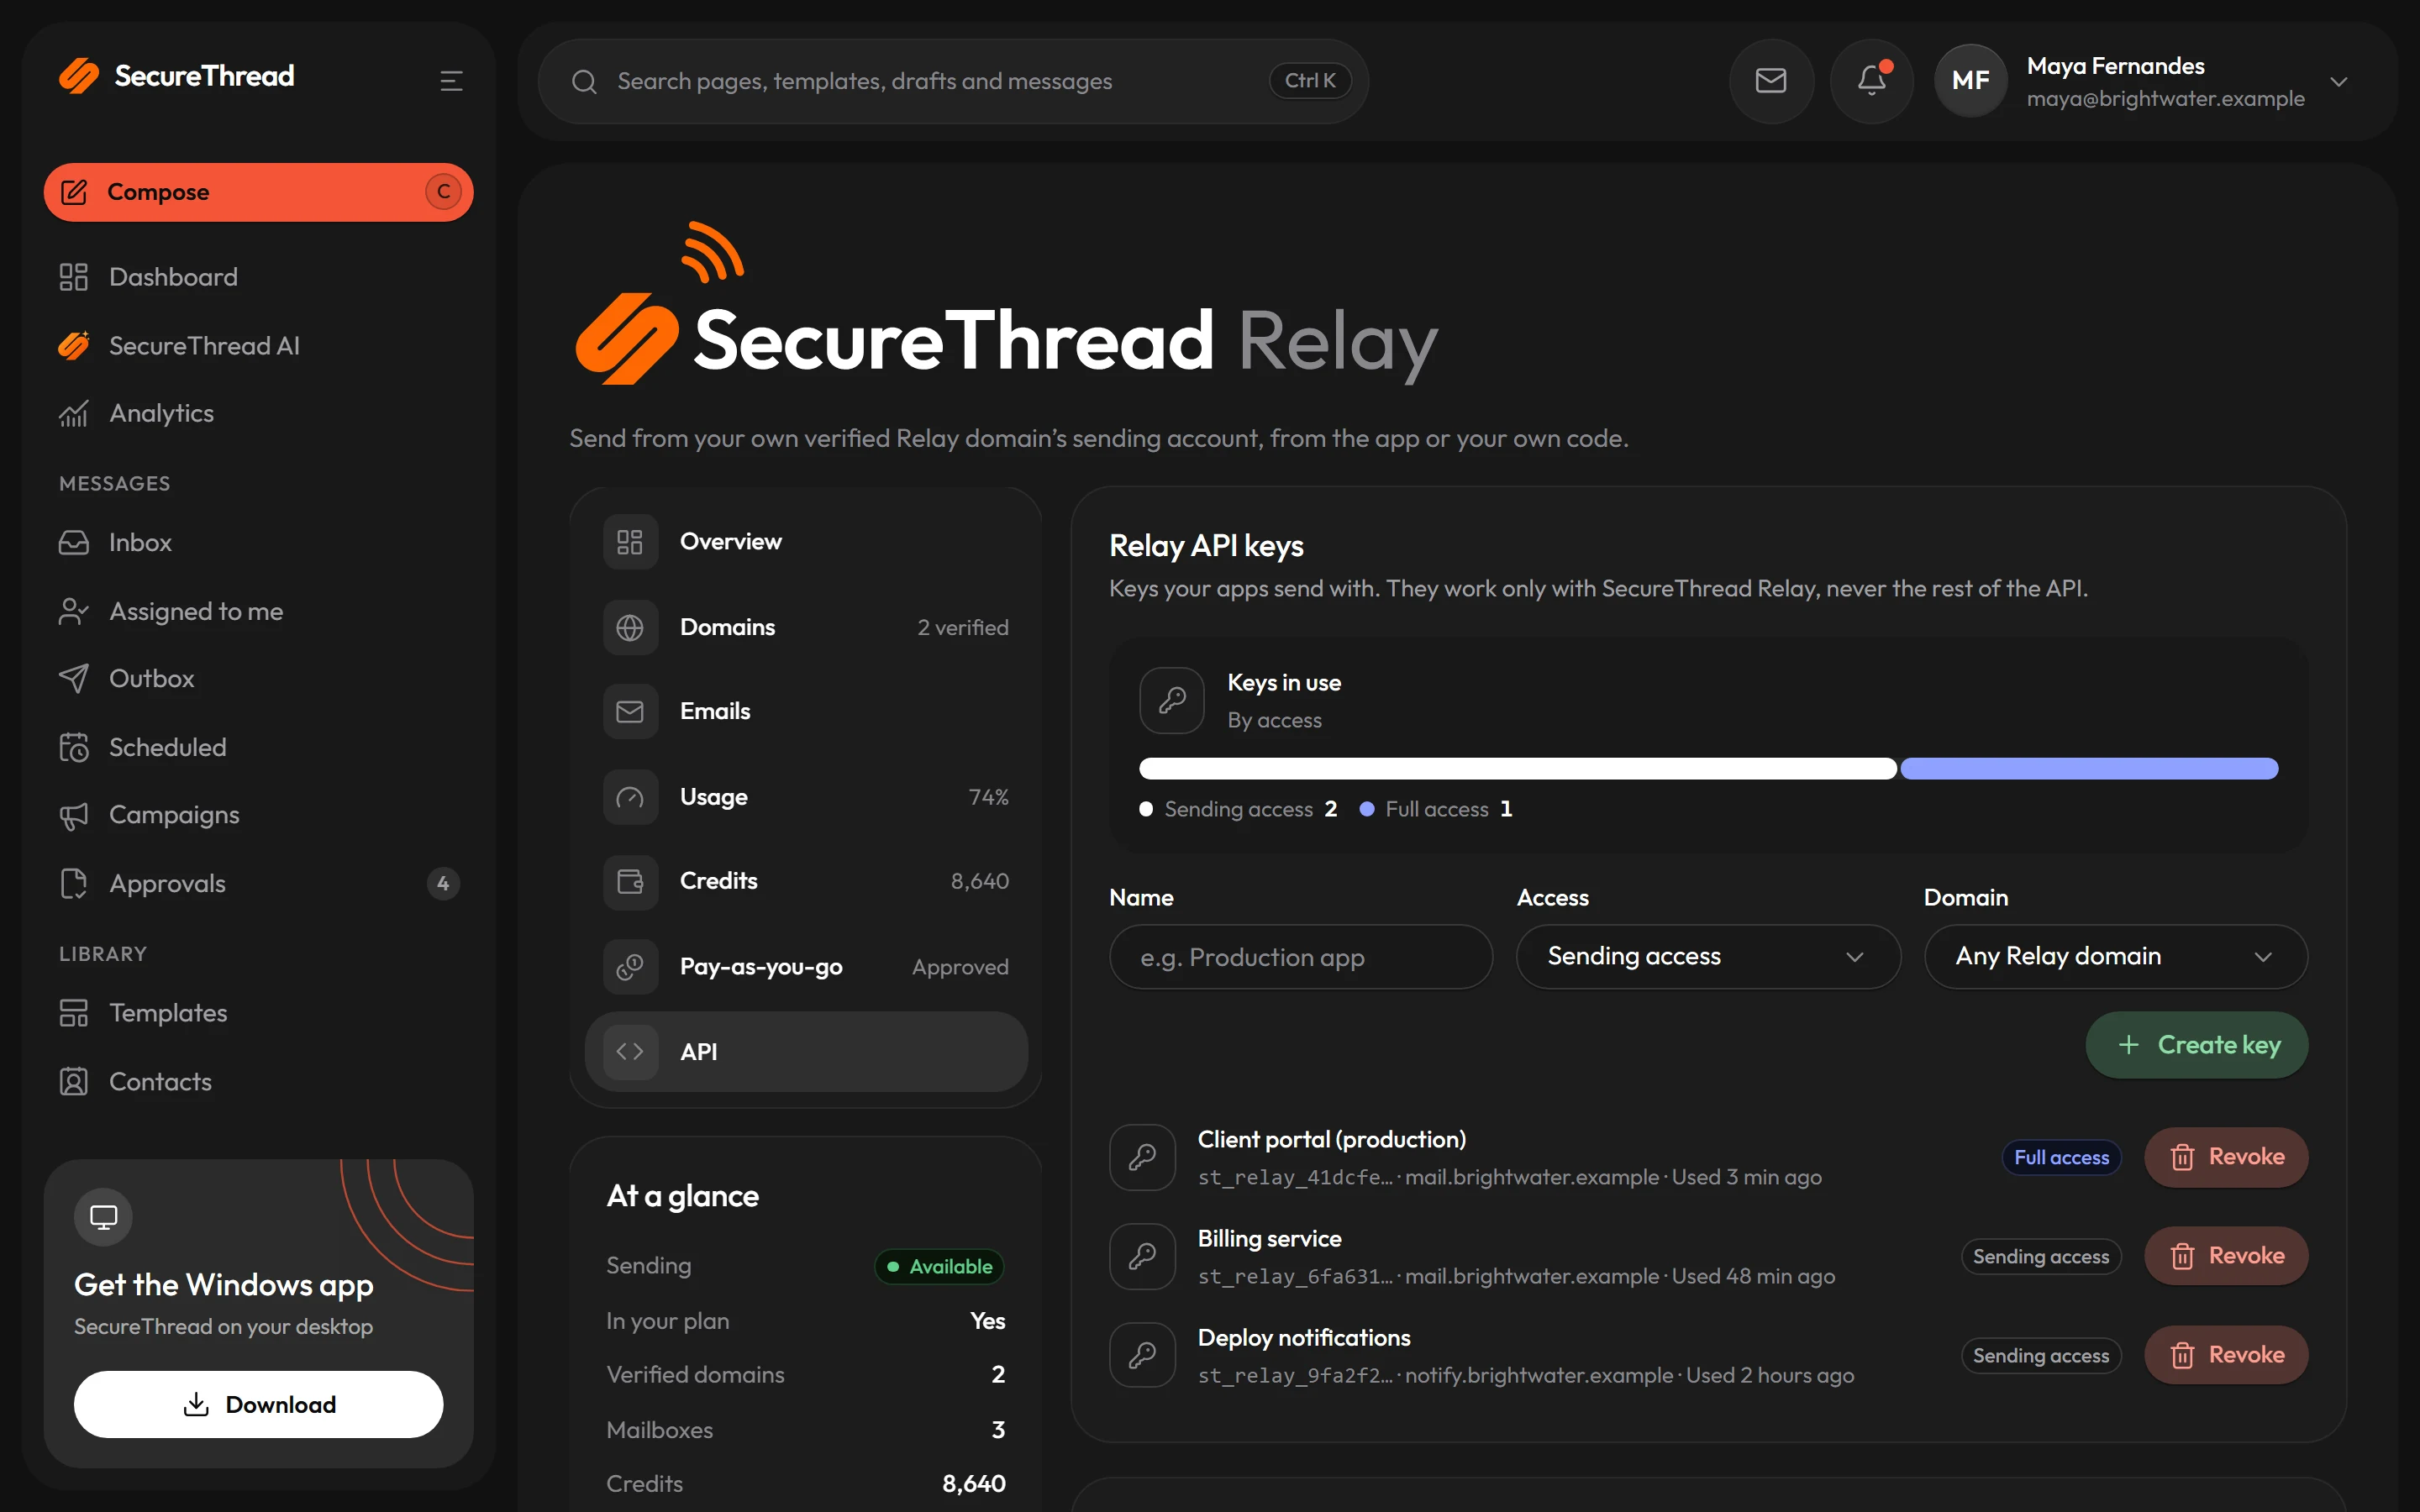Open the Sending access dropdown
2420x1512 pixels.
pos(1708,957)
